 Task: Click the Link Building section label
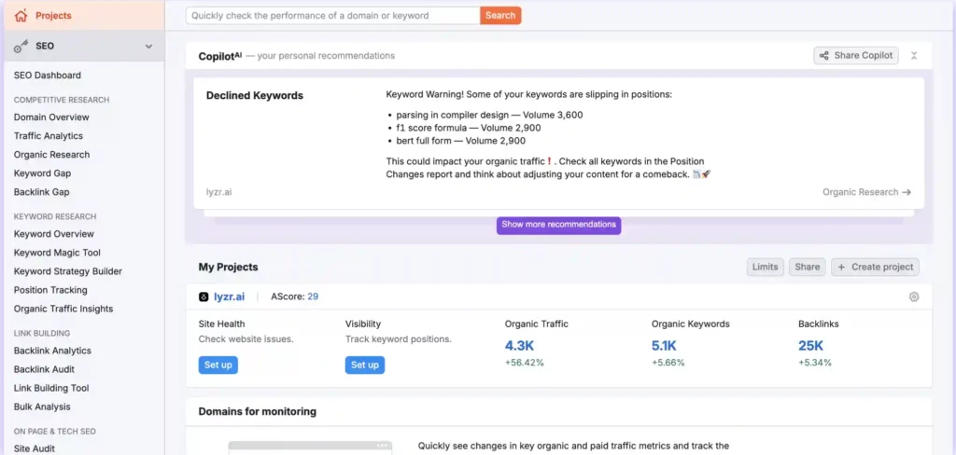pyautogui.click(x=41, y=333)
